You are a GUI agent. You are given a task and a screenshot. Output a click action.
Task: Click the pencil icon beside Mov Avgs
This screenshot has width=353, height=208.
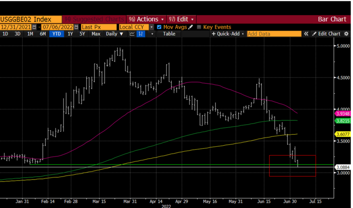coord(191,27)
